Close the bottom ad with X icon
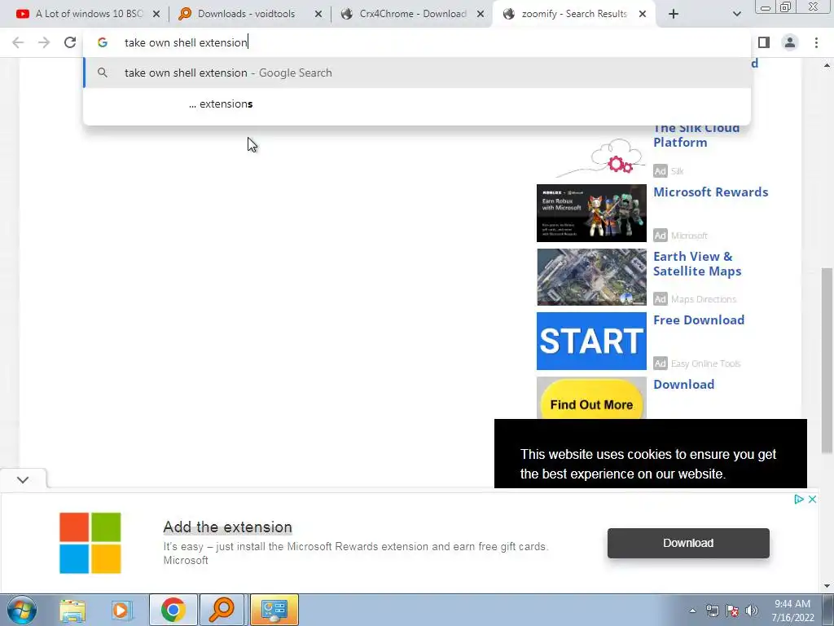This screenshot has height=626, width=834. point(812,500)
